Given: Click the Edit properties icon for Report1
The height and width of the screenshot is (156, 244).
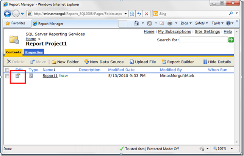Looking at the screenshot, I should pos(17,76).
